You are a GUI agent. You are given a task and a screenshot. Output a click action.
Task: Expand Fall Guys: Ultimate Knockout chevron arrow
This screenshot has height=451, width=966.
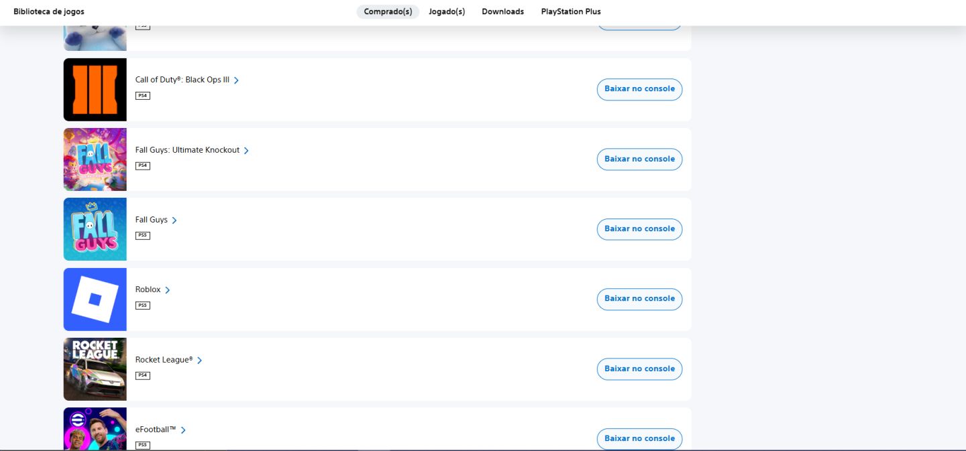tap(246, 151)
